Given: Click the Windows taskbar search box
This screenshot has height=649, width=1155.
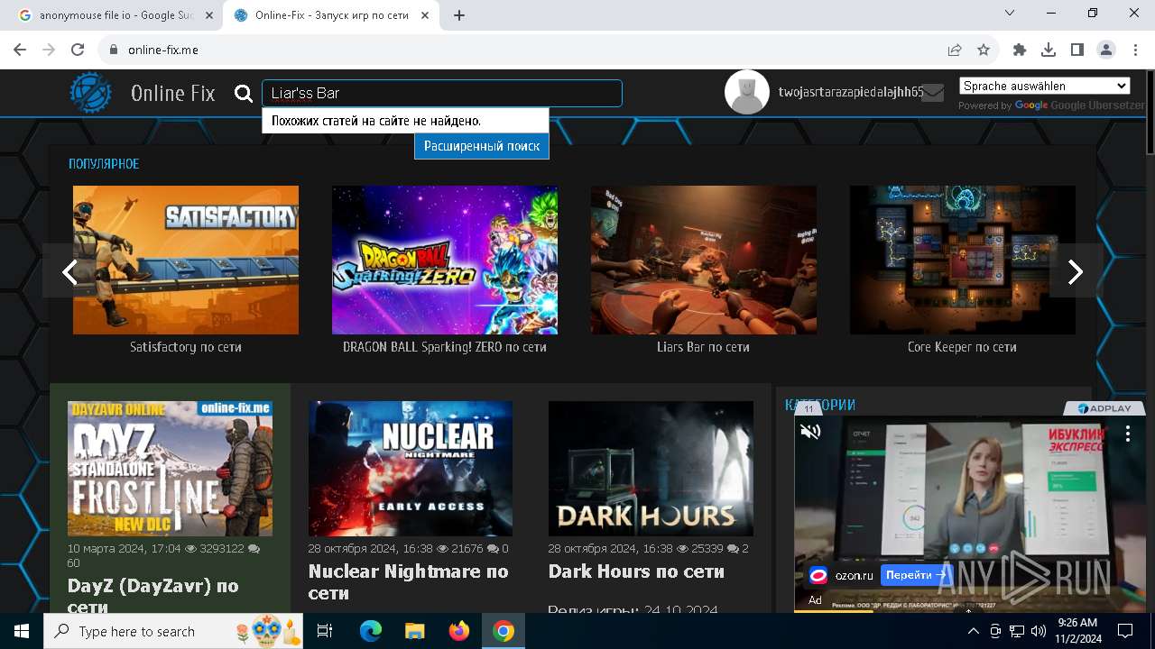Looking at the screenshot, I should pyautogui.click(x=173, y=631).
